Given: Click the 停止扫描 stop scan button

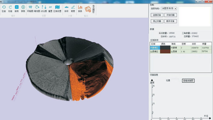Looking at the screenshot, I should (x=157, y=21).
